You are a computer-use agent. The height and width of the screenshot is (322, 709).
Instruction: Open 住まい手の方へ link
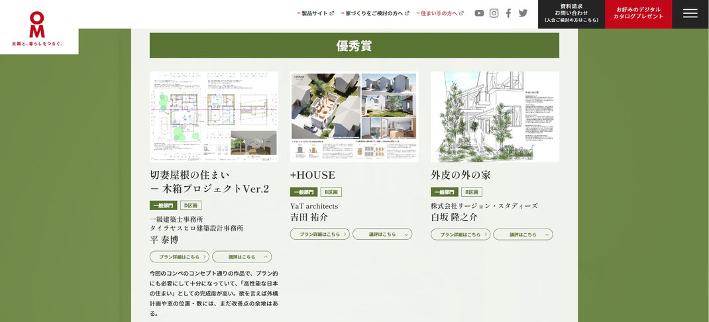click(440, 13)
